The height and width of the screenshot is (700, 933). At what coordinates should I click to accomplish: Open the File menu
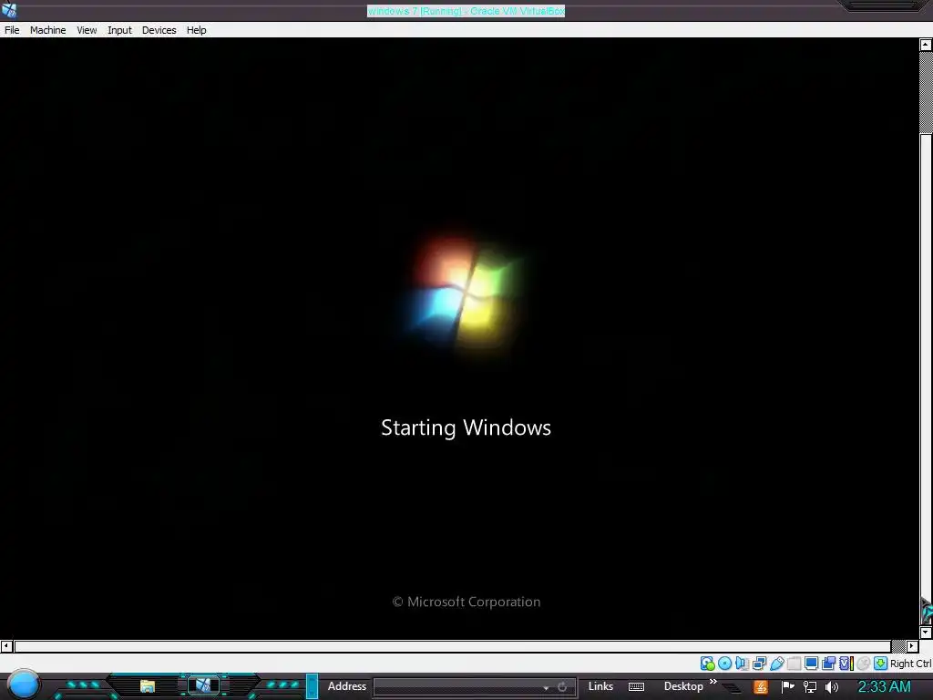(x=12, y=30)
